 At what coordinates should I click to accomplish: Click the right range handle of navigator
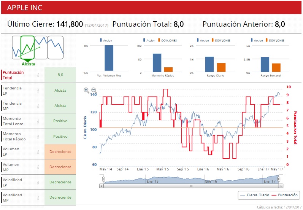click(x=279, y=179)
